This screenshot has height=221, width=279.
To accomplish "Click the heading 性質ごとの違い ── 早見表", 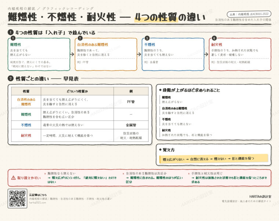I will pyautogui.click(x=47, y=78).
